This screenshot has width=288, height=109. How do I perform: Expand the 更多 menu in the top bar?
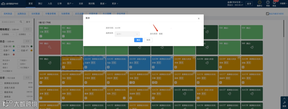(115, 3)
